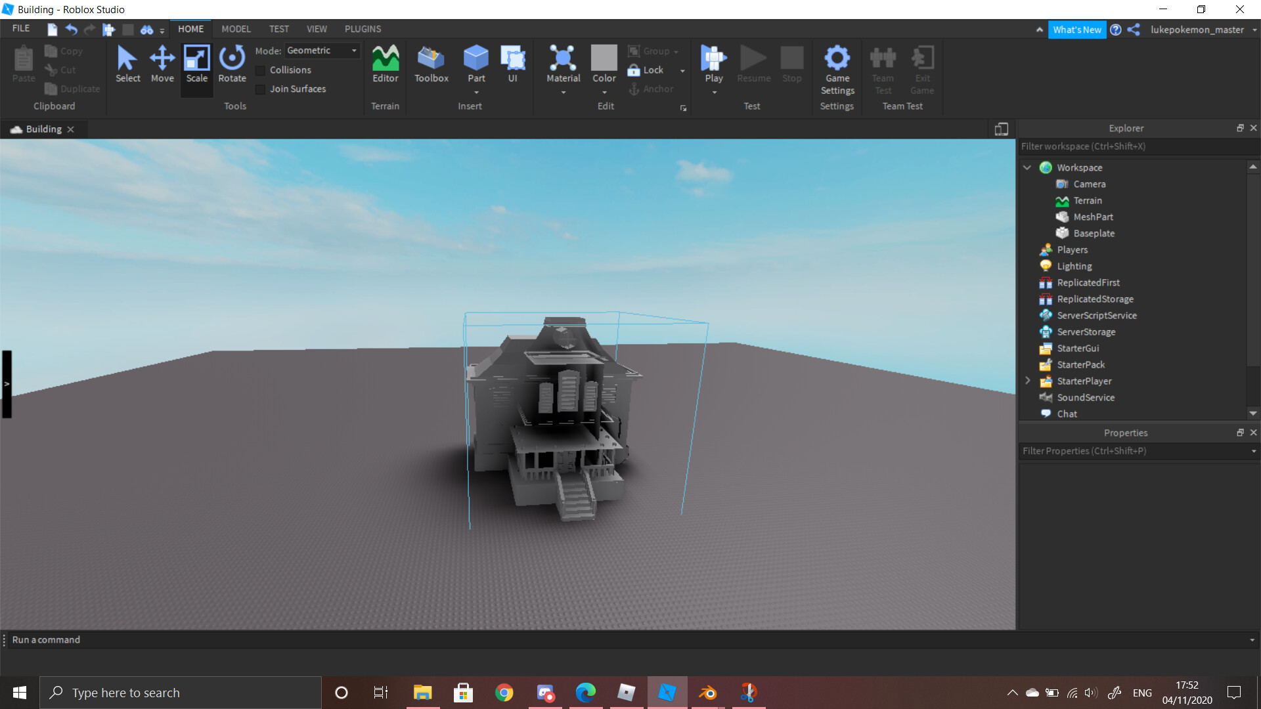
Task: Collapse the Workspace tree node
Action: tap(1027, 168)
